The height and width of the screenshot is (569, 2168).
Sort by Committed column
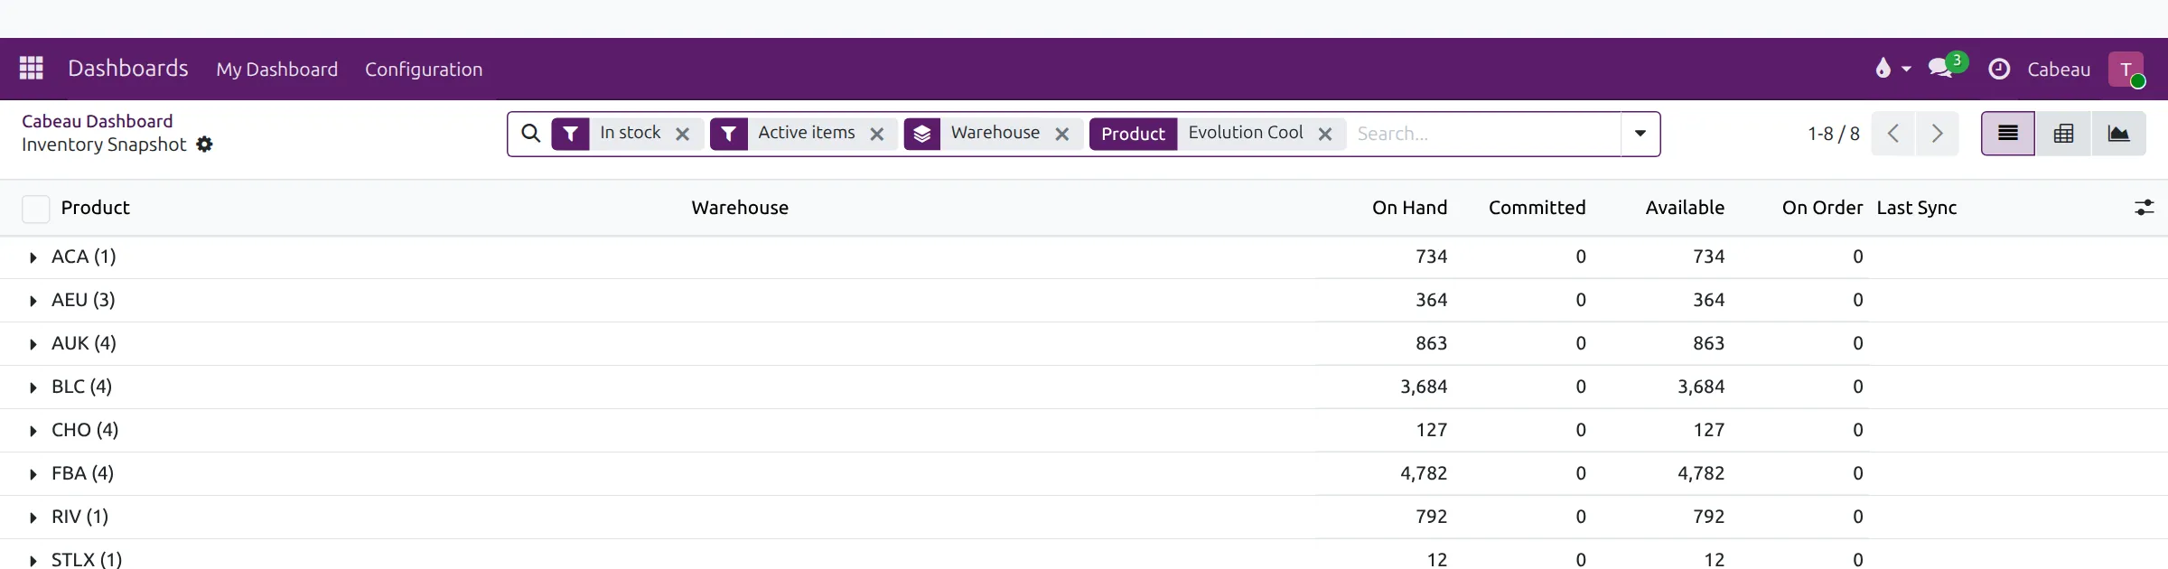point(1537,208)
